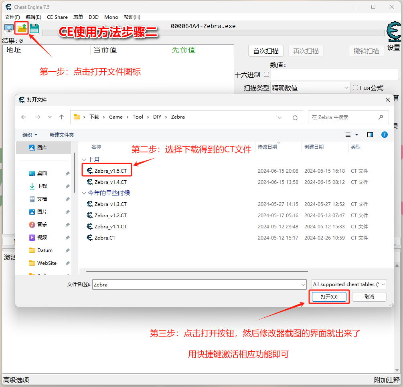Viewport: 403px width, 387px height.
Task: Click the save floppy disk icon
Action: [x=34, y=28]
